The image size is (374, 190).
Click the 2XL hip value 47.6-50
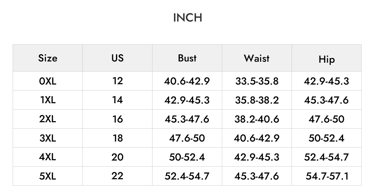point(326,119)
